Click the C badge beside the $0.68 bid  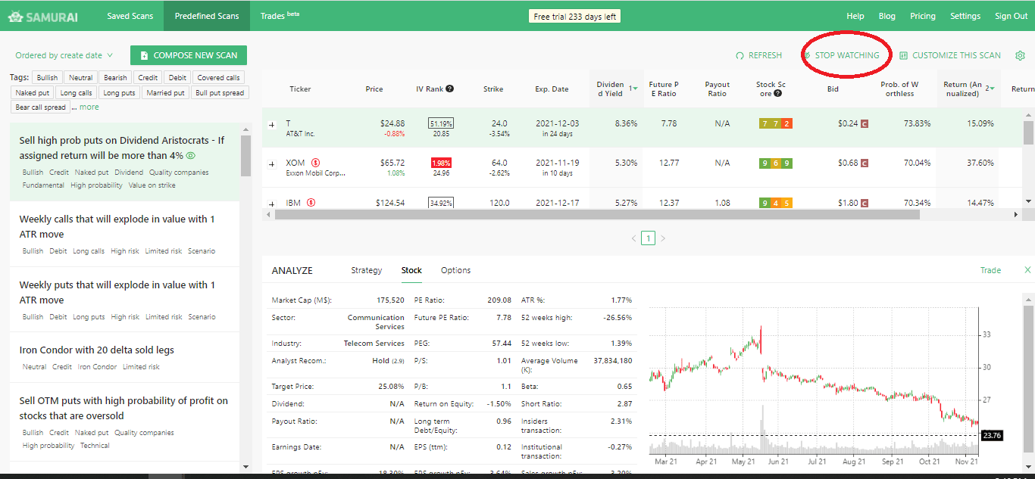[x=864, y=163]
